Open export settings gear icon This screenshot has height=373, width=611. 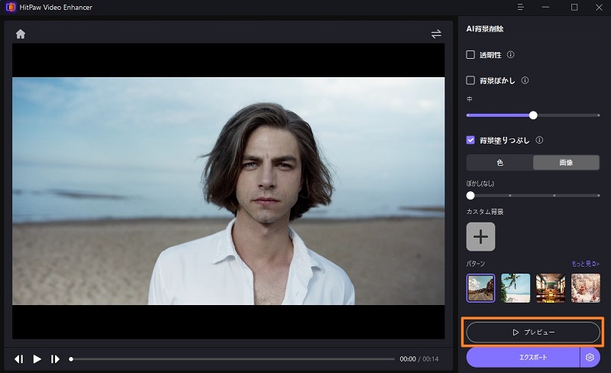pyautogui.click(x=590, y=357)
